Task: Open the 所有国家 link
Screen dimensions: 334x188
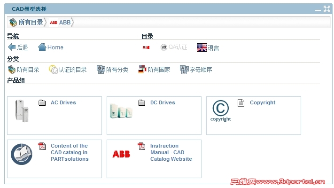Action: coord(159,70)
